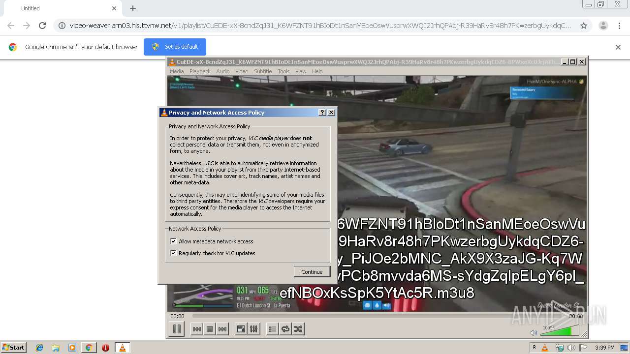Click Set as default browser button
The image size is (630, 354).
pyautogui.click(x=175, y=47)
